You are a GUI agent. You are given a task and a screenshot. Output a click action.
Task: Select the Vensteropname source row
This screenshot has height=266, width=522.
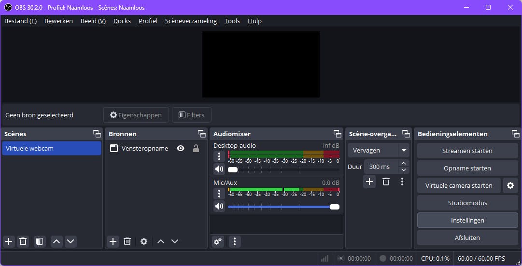[x=156, y=149]
